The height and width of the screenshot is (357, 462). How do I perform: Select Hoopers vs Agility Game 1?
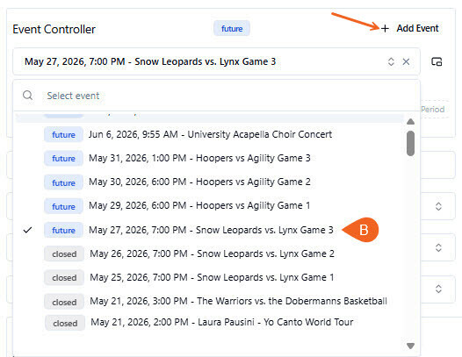[210, 206]
